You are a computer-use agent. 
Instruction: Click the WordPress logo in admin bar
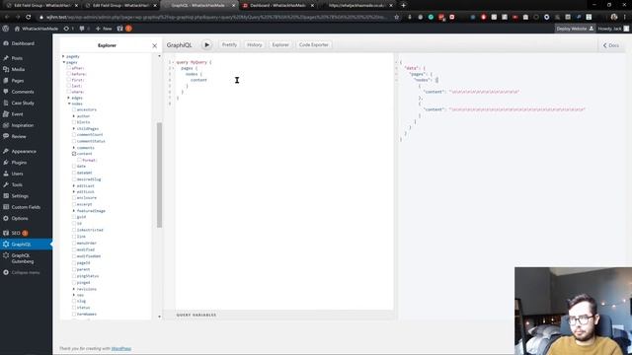point(6,29)
